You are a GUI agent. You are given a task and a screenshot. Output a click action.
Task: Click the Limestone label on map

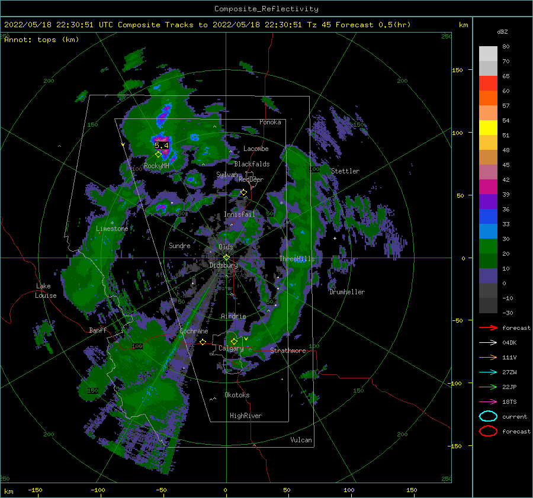pyautogui.click(x=112, y=229)
